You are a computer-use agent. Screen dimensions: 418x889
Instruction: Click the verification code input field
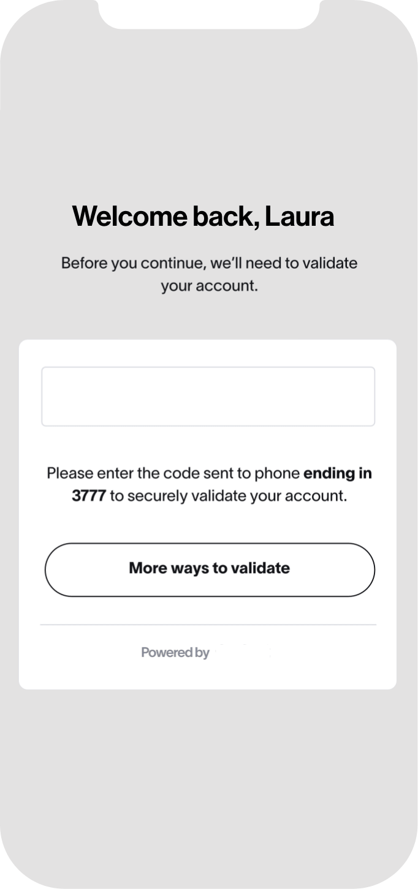pos(208,396)
